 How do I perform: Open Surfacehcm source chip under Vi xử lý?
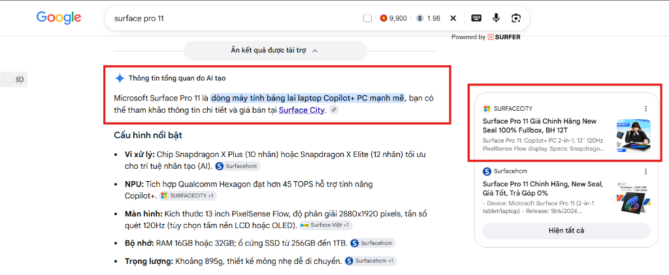[x=237, y=166]
